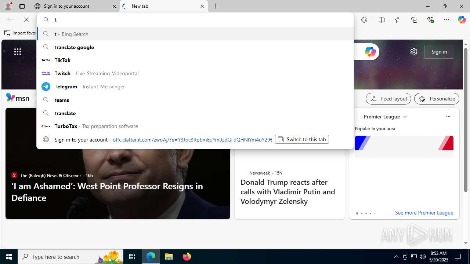Open the Personalize button
This screenshot has height=264, width=470.
pyautogui.click(x=437, y=99)
